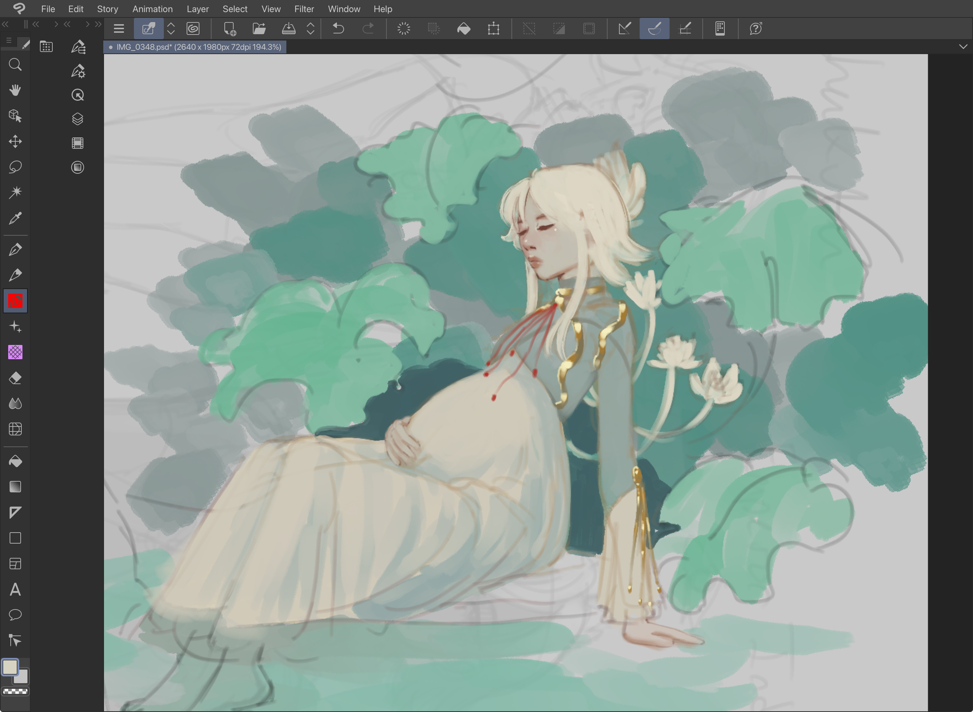Screen dimensions: 973x712
Task: Select the transparent color swatch
Action: tap(15, 691)
